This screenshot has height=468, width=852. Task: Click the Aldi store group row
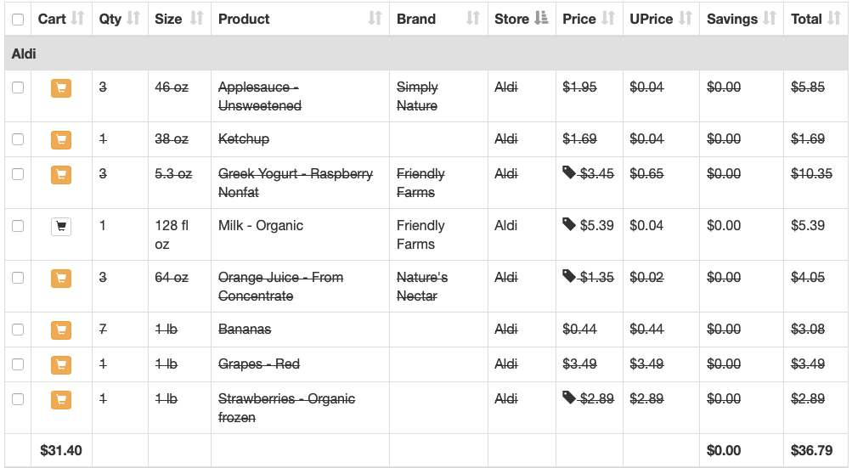[426, 54]
